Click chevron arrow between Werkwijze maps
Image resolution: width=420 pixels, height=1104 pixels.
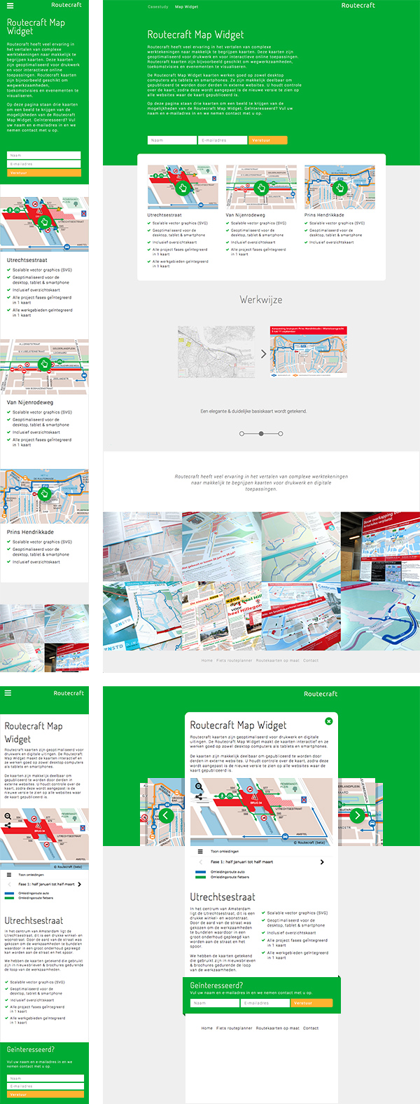pos(263,354)
